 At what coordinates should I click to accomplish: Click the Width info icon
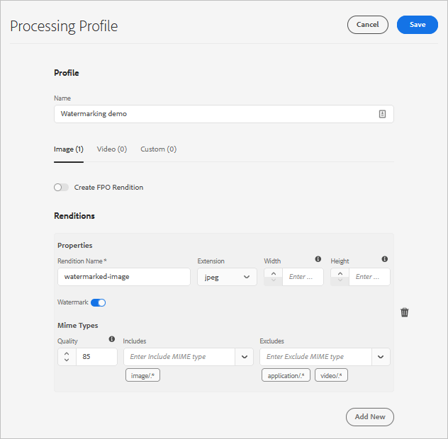(318, 259)
